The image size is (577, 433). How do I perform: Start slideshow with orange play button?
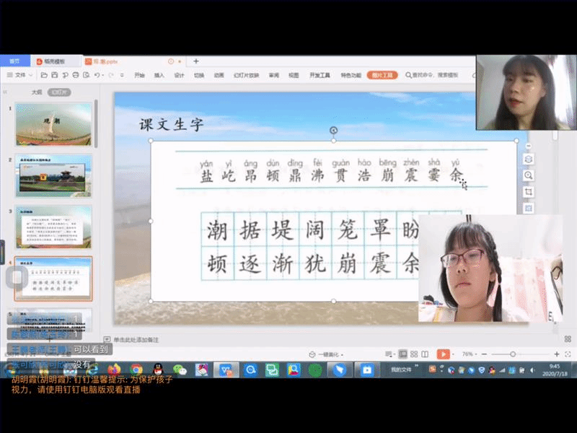tap(443, 354)
